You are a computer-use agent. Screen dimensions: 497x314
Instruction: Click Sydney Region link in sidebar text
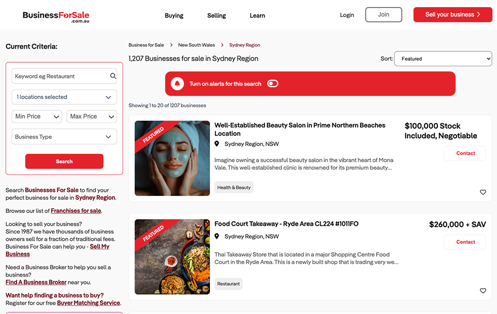pyautogui.click(x=95, y=198)
